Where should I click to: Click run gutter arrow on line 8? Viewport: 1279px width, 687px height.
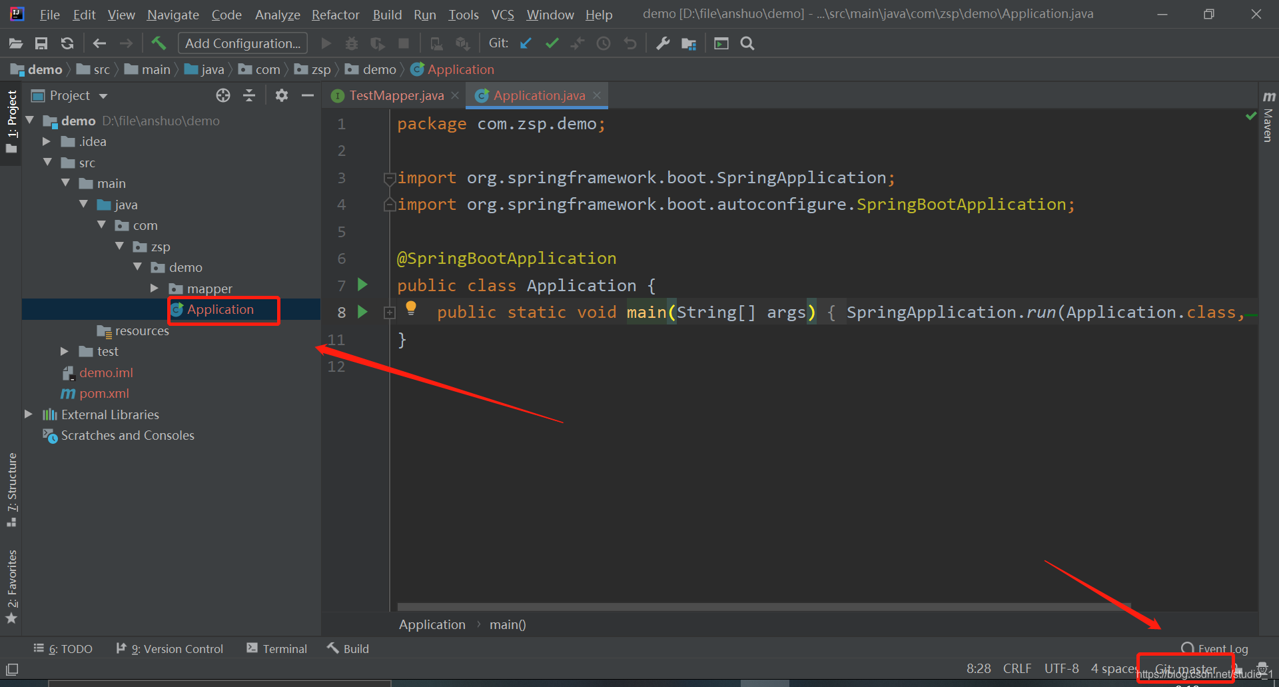363,311
